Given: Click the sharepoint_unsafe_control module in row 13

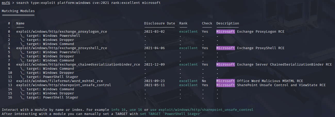Looking at the screenshot, I should (x=63, y=85).
